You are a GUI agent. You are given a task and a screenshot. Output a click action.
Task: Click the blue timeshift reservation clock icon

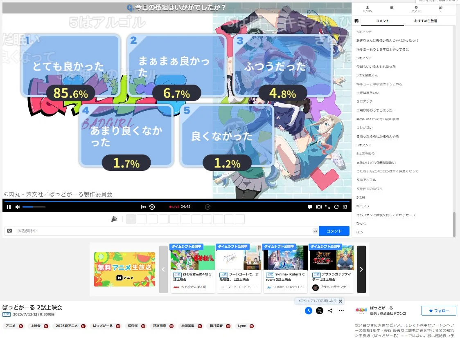pyautogui.click(x=308, y=311)
